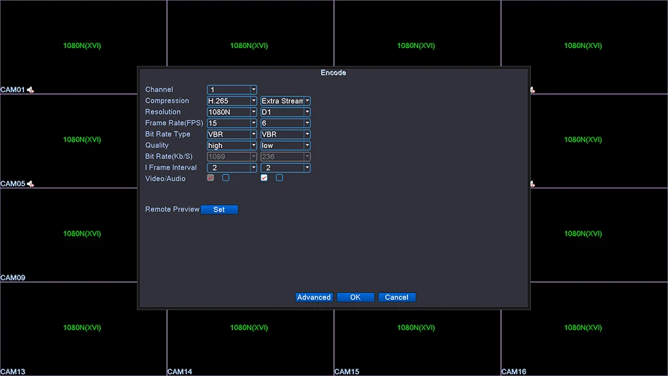Select the CAM13 camera view

[x=83, y=329]
